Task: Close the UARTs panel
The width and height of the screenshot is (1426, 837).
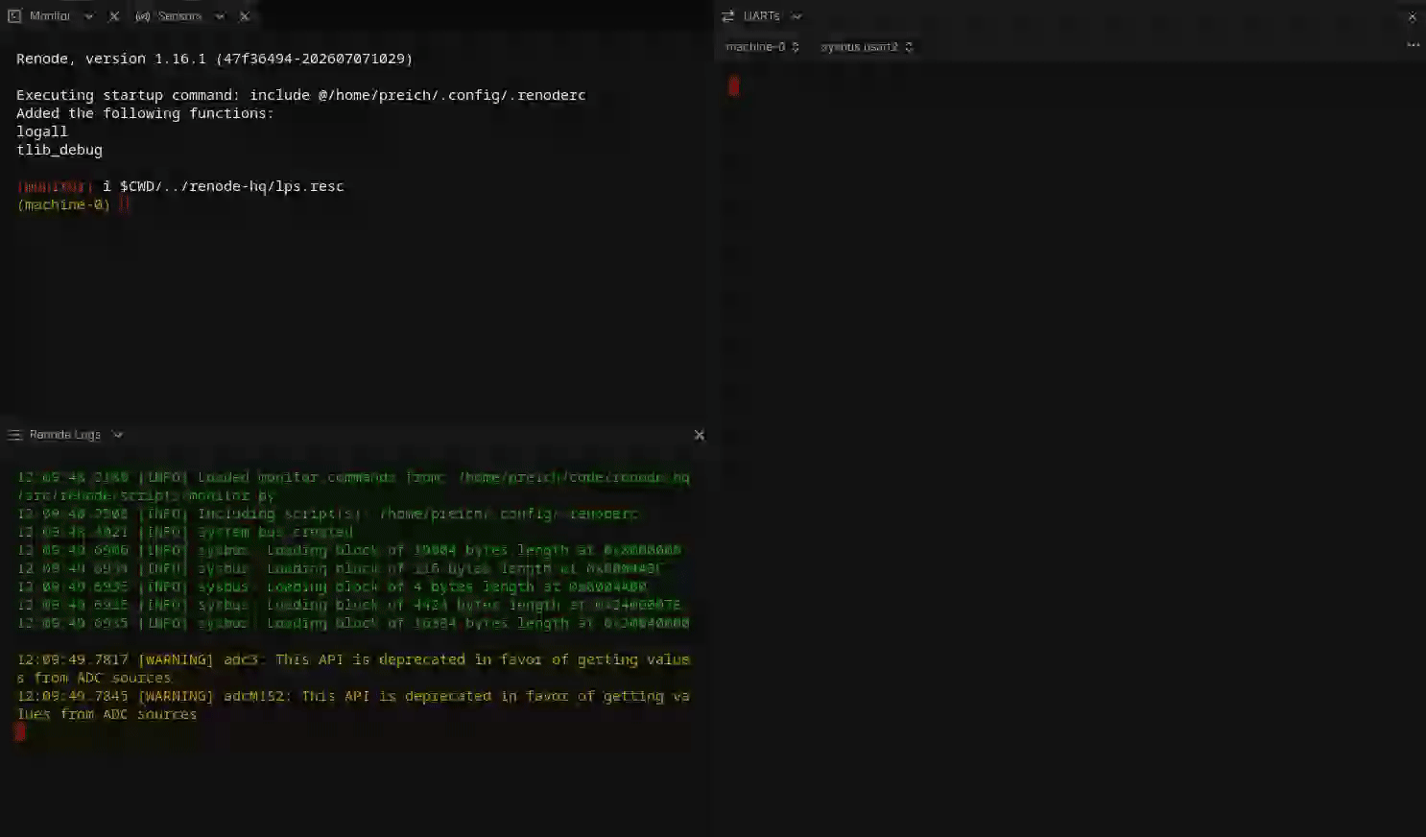Action: 1412,17
